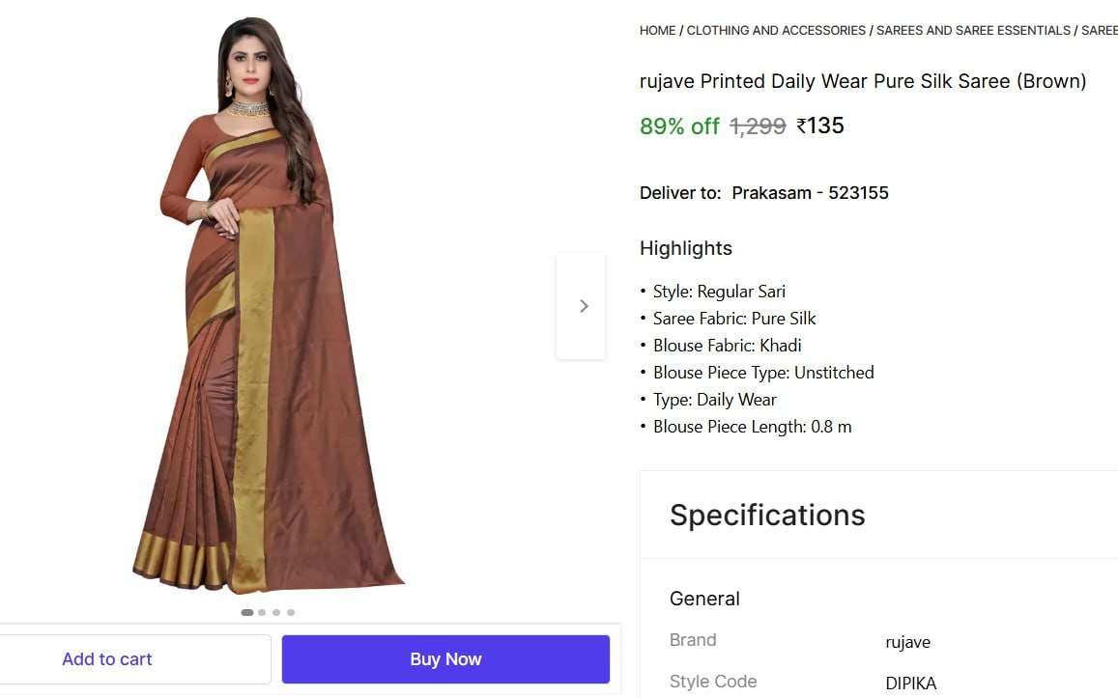This screenshot has width=1118, height=698.
Task: Click the Specifications section heading
Action: [767, 515]
